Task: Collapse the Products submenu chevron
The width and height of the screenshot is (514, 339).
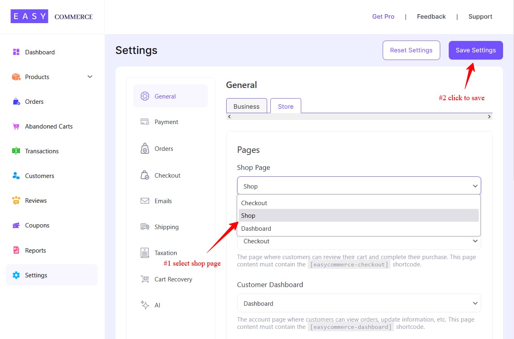Action: (x=90, y=77)
